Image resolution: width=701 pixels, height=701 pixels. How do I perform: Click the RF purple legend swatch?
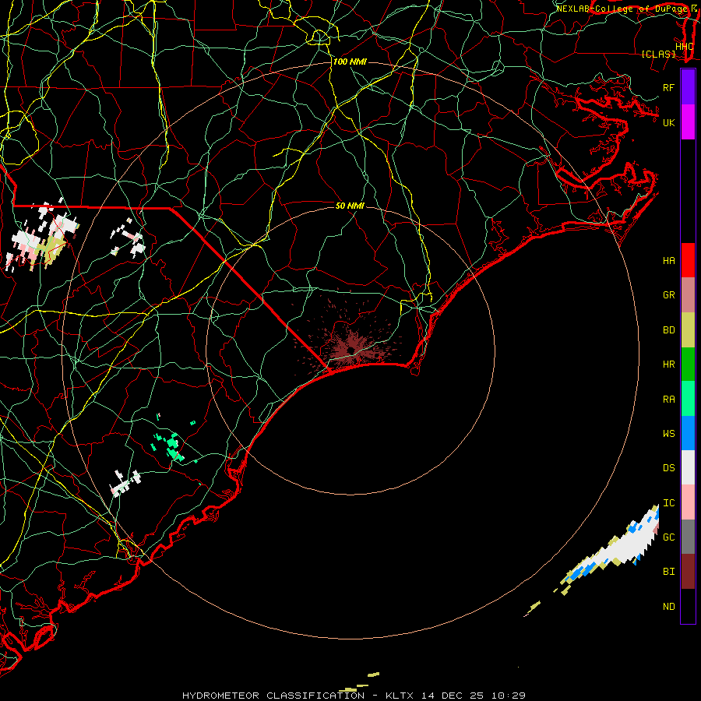(688, 87)
